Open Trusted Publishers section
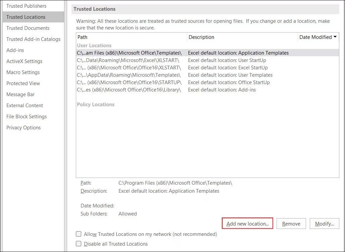The image size is (345, 252). [x=27, y=6]
